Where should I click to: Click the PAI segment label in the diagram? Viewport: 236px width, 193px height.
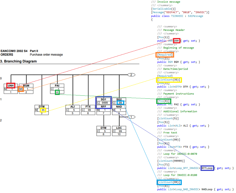tap(57, 86)
